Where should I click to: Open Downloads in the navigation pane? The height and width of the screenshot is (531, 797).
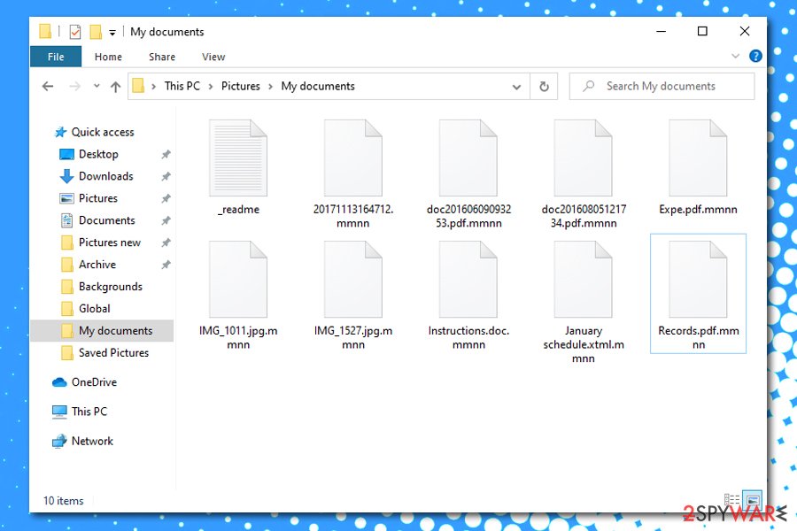pos(105,176)
